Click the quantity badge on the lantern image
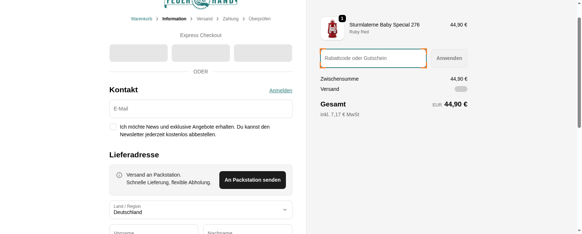 (342, 19)
